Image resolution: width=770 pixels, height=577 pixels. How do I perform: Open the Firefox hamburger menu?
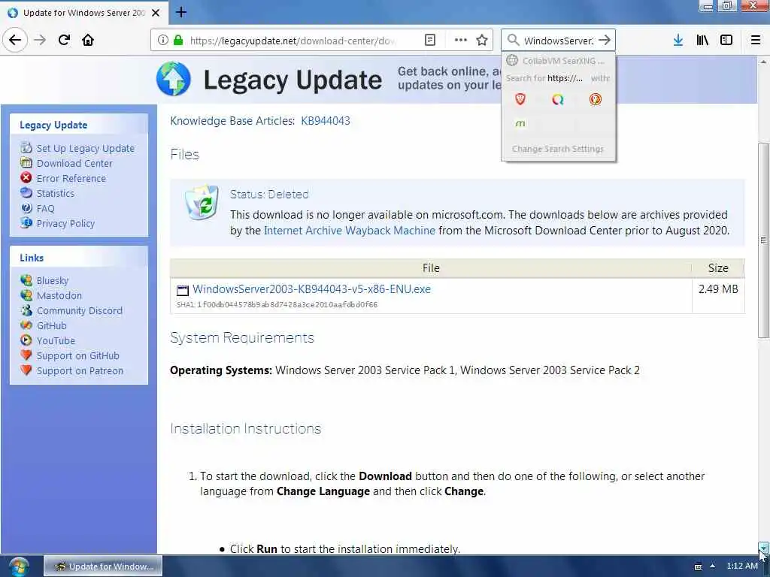(755, 41)
